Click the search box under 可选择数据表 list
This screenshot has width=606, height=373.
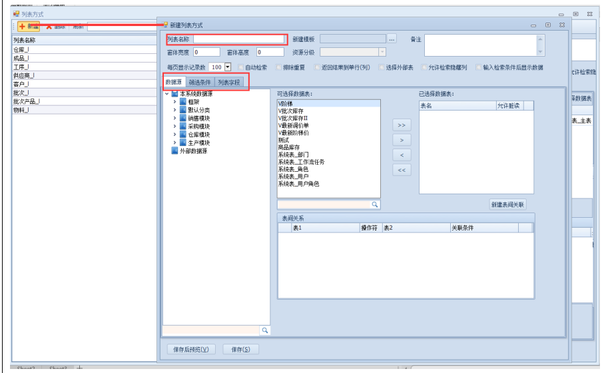point(324,204)
